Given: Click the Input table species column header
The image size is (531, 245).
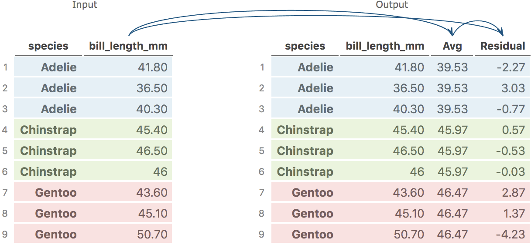Looking at the screenshot, I should point(48,46).
